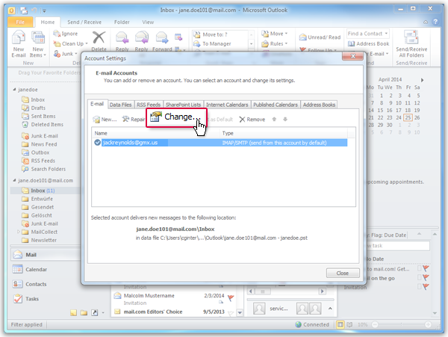Toggle Unread/Read on the ribbon
Image resolution: width=448 pixels, height=337 pixels.
(320, 37)
